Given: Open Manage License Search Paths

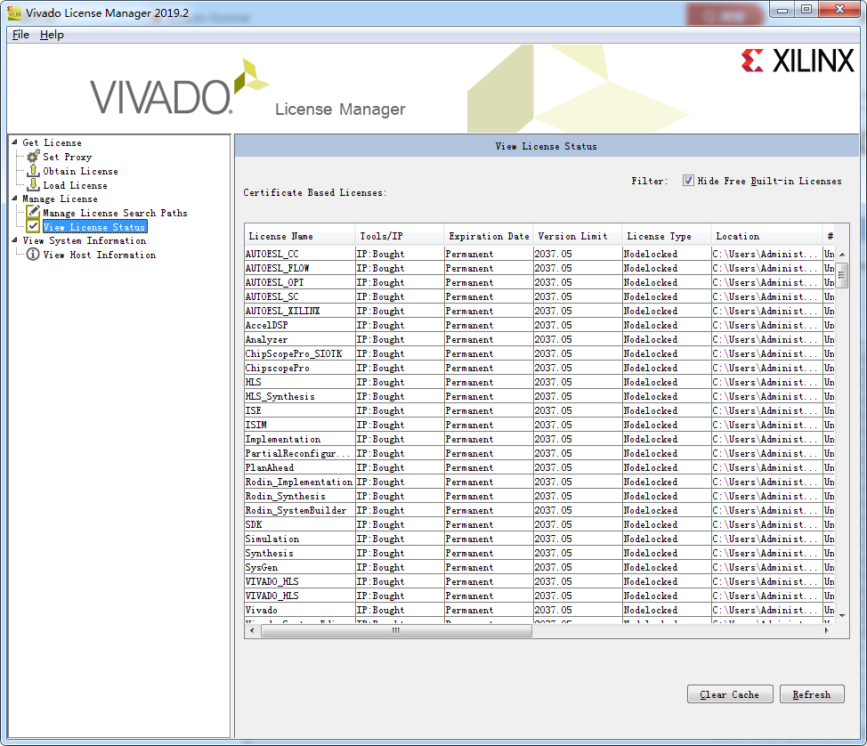Looking at the screenshot, I should [x=115, y=213].
